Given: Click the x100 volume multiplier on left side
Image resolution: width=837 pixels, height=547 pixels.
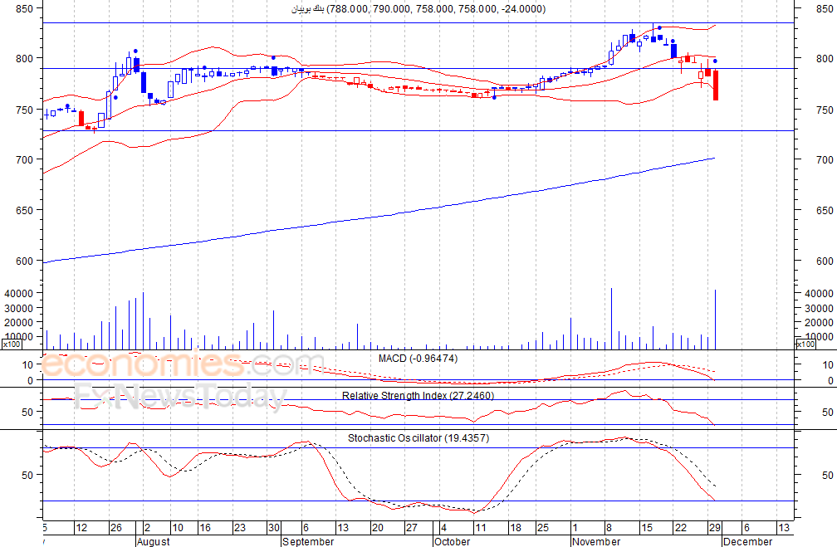Looking at the screenshot, I should [12, 344].
